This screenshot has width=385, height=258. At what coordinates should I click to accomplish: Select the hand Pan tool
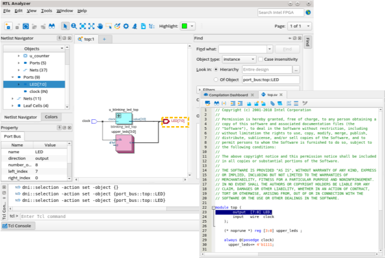100,26
